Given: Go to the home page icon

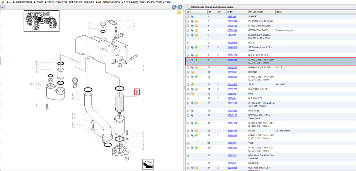Looking at the screenshot, I should pos(3,2).
